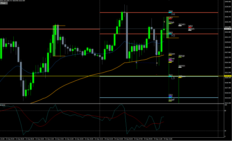Select the DS1 support label
The width and height of the screenshot is (232, 141).
(171, 95)
